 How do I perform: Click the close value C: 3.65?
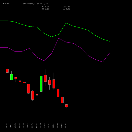(x=46, y=7)
